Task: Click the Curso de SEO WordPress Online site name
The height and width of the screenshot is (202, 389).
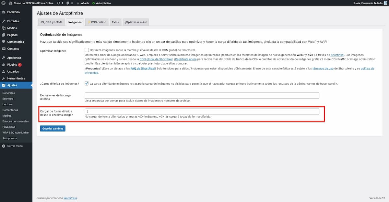Action: tap(33, 3)
